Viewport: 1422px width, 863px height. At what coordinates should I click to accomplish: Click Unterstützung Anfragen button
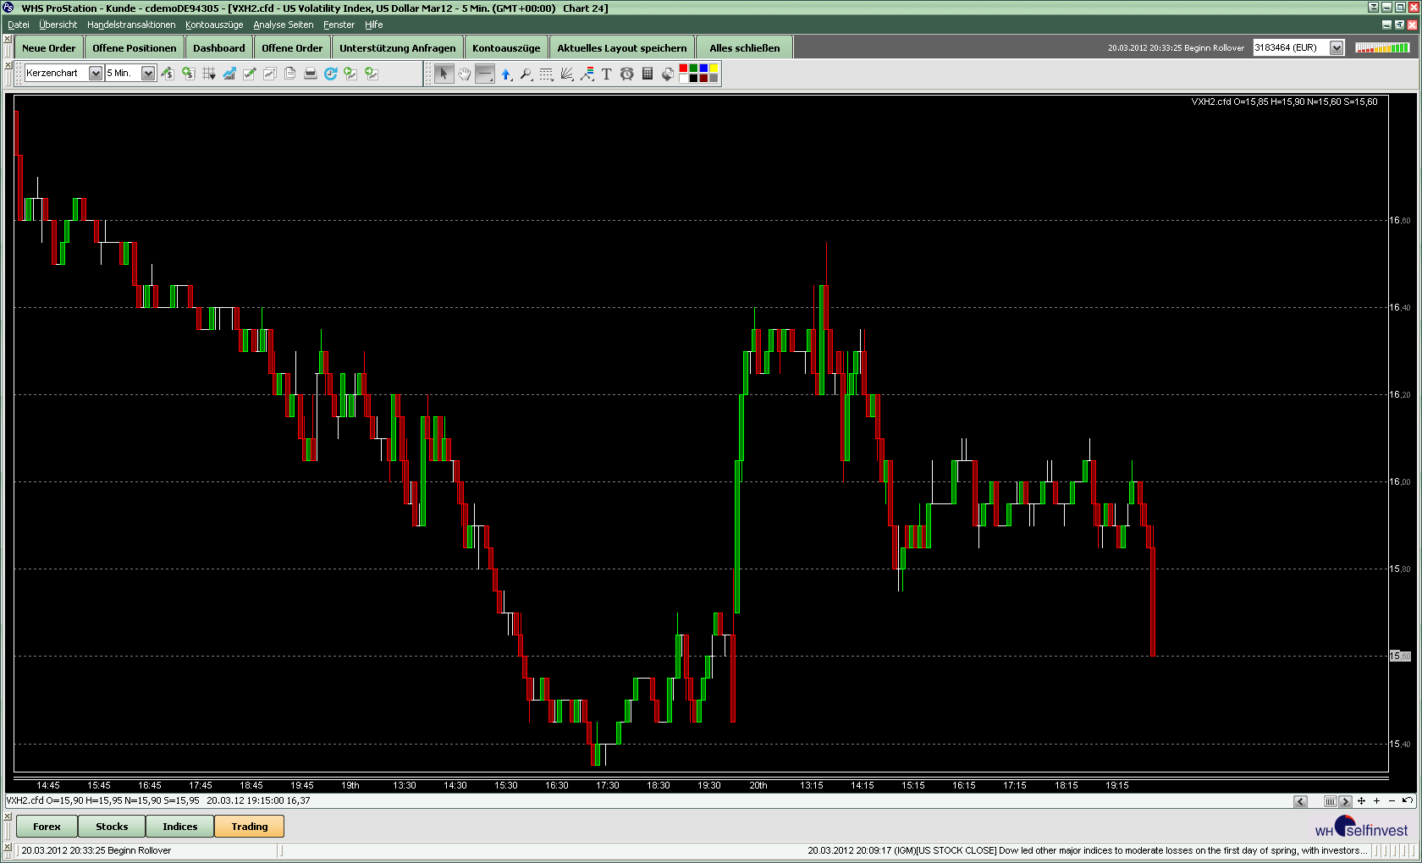[398, 47]
